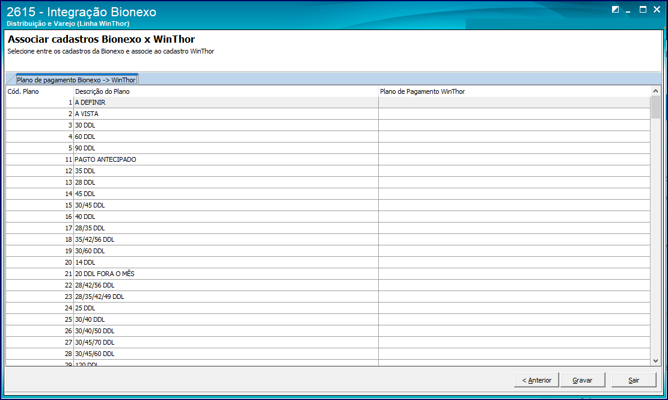Select the 60 DDL plan row
Image resolution: width=668 pixels, height=400 pixels.
pos(328,137)
